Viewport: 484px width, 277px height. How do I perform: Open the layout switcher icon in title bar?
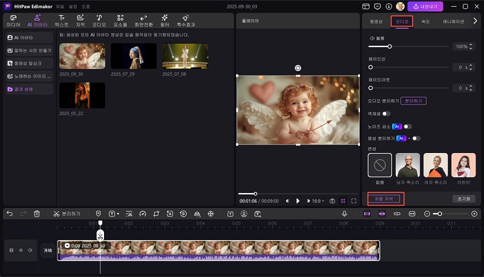(x=366, y=7)
